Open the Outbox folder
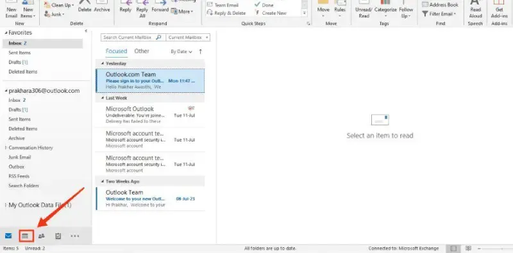The height and width of the screenshot is (253, 513). [17, 167]
